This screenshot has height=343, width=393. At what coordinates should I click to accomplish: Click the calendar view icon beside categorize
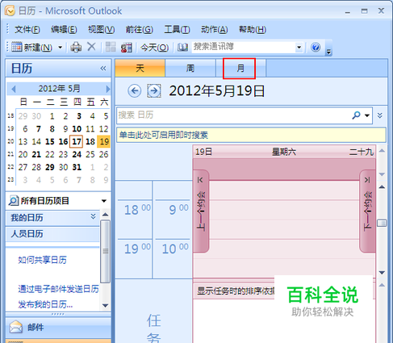point(127,48)
